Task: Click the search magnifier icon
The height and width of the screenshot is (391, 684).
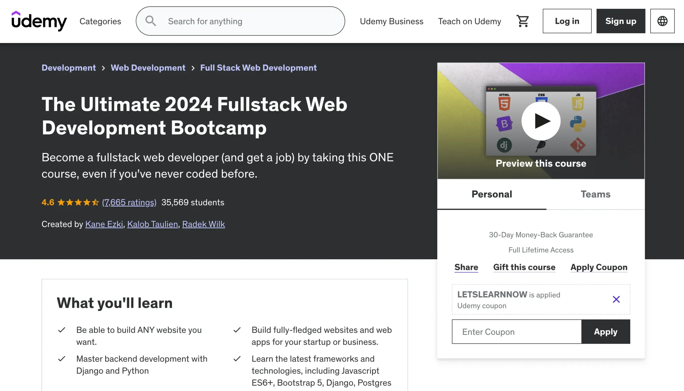Action: point(151,21)
